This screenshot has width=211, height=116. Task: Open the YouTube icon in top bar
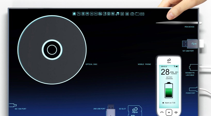tap(100, 14)
